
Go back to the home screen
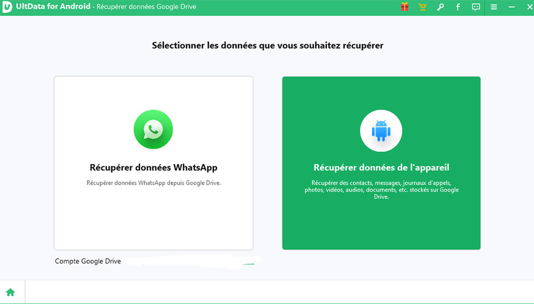11,292
